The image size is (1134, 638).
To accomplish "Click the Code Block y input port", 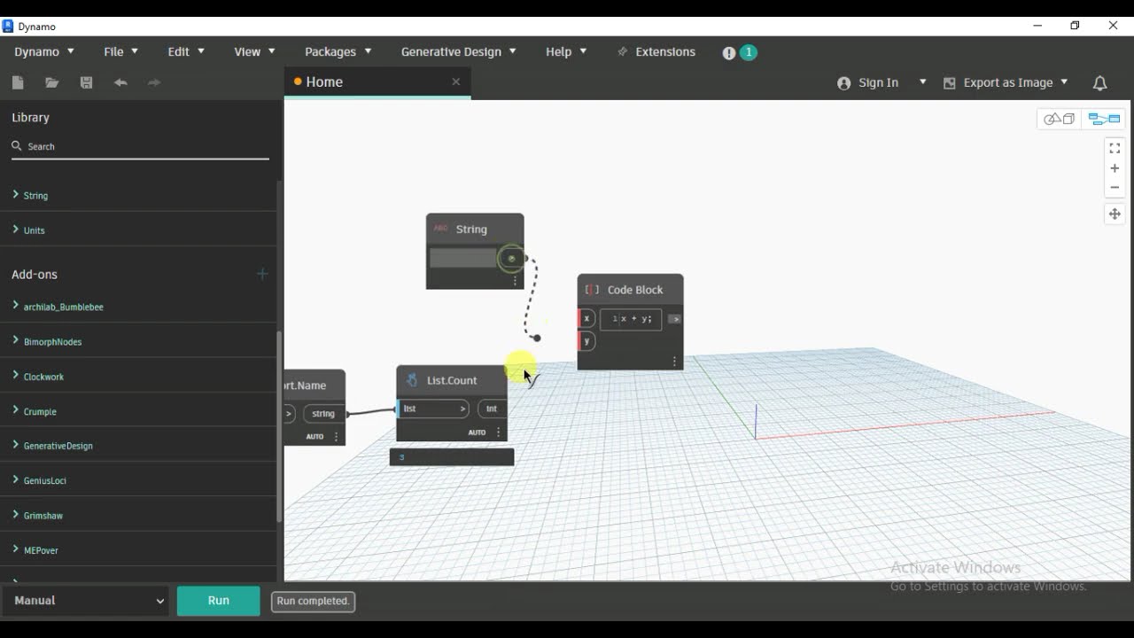I will pos(586,341).
